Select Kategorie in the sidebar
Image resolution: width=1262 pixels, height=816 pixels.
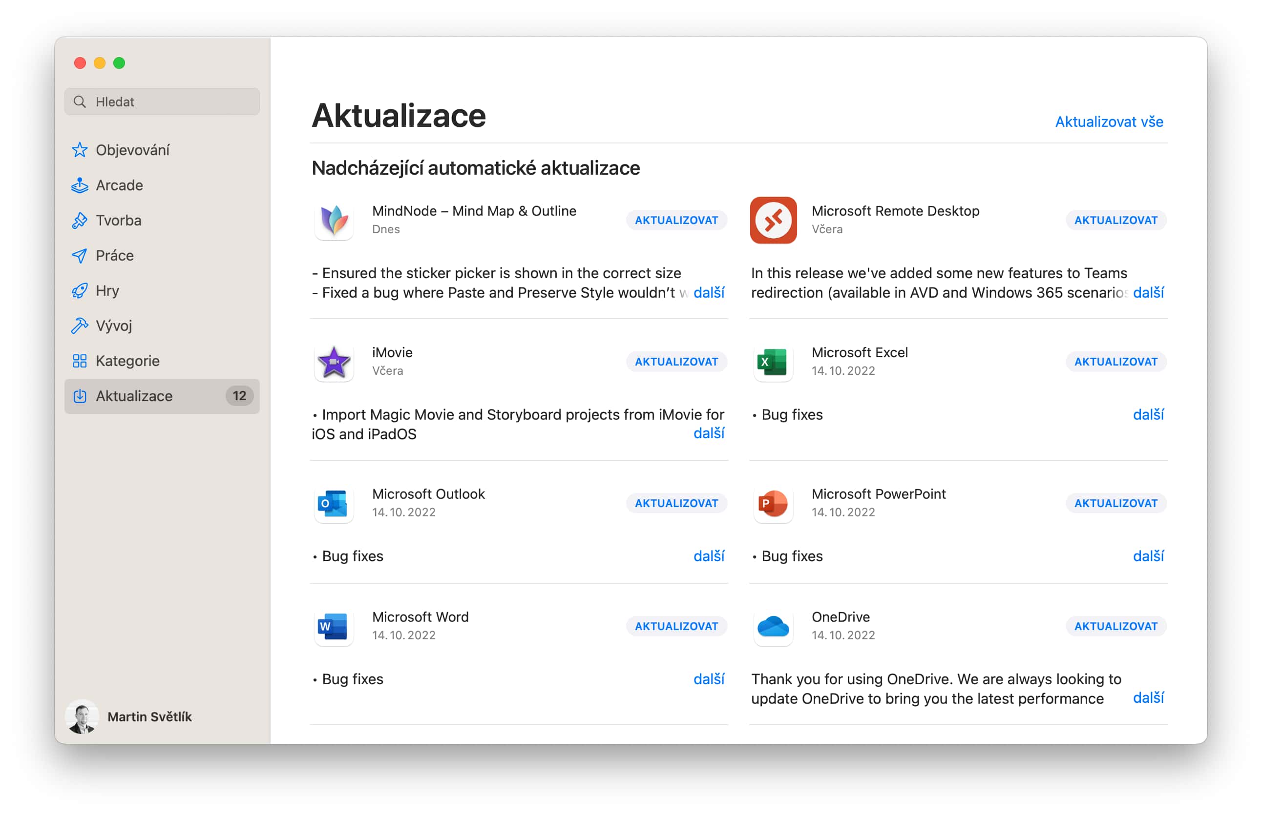162,361
